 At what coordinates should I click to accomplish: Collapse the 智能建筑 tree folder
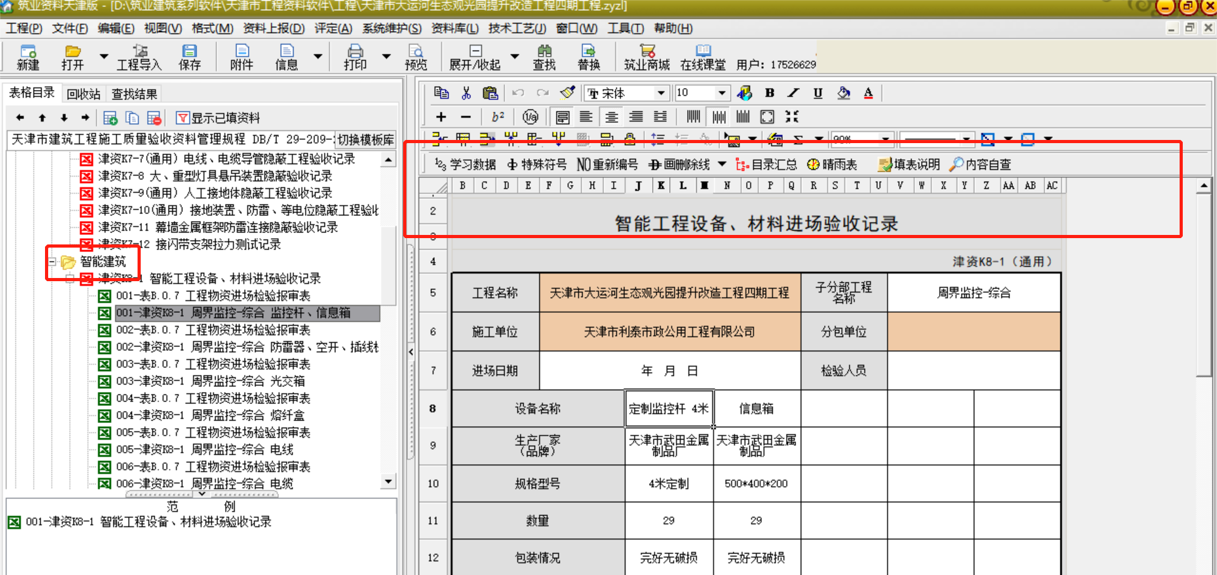[x=53, y=262]
